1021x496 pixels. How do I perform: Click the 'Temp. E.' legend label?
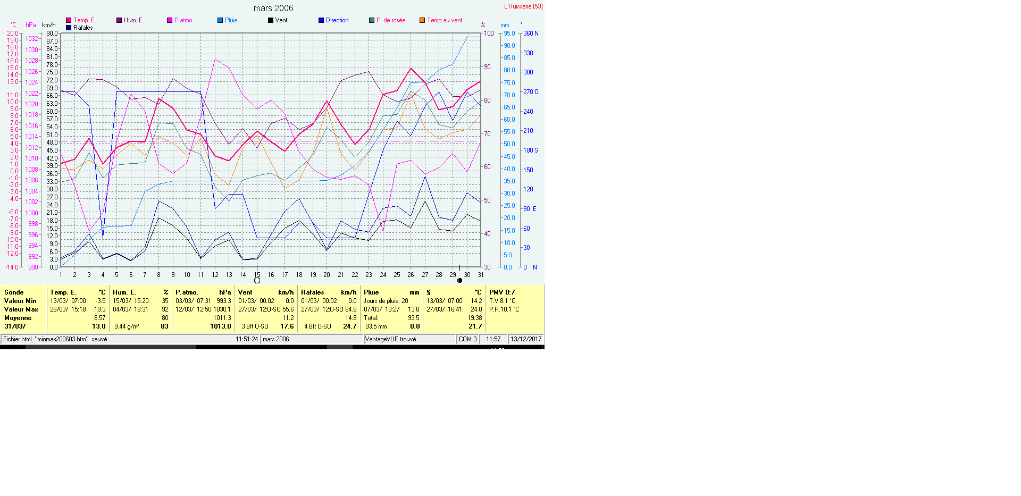[x=85, y=20]
